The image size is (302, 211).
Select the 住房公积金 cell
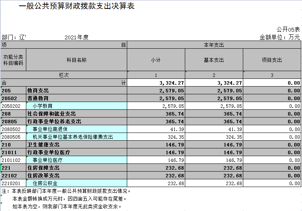77,183
